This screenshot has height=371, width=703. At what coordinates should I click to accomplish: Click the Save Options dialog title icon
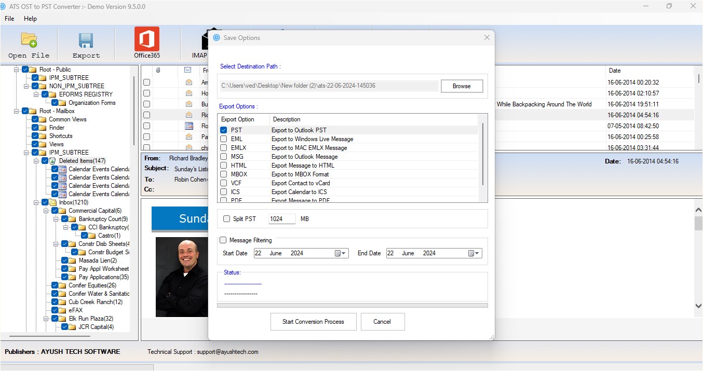pyautogui.click(x=217, y=37)
